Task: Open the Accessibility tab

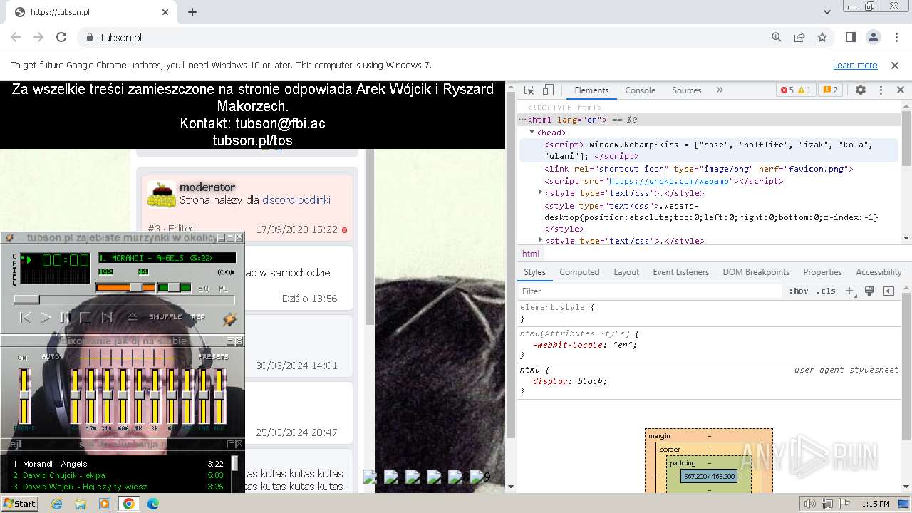Action: click(x=879, y=272)
